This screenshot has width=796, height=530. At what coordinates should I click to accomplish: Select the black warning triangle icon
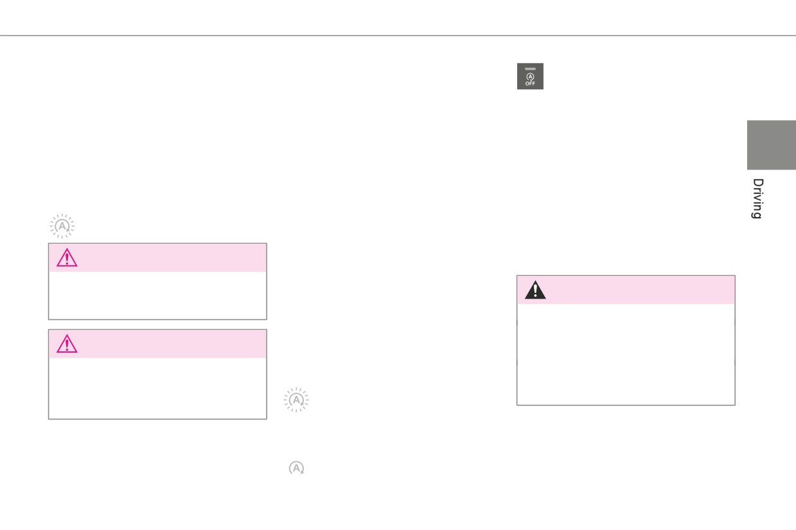(535, 290)
